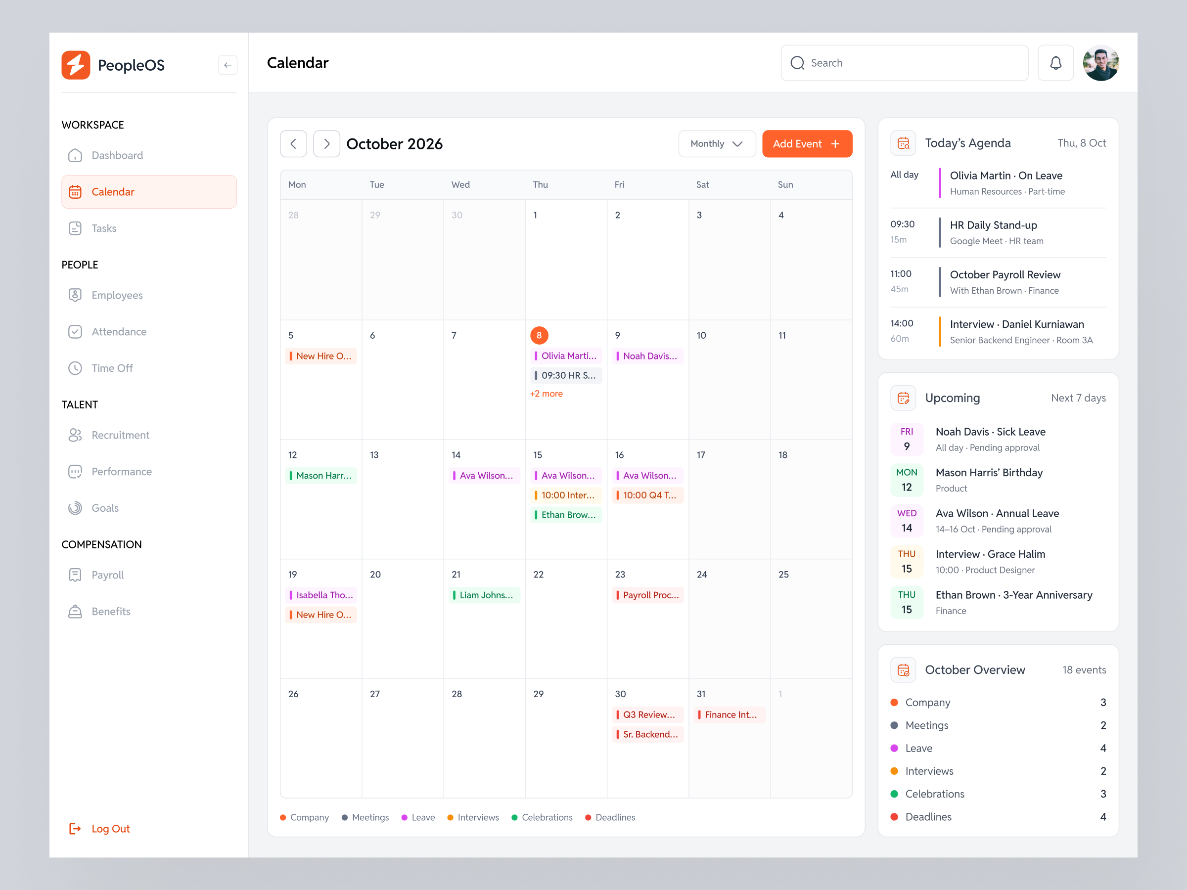This screenshot has width=1187, height=890.
Task: Toggle Celebrations filter in calendar legend
Action: 542,818
